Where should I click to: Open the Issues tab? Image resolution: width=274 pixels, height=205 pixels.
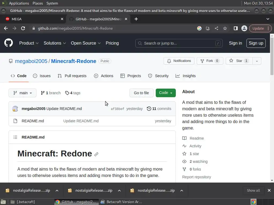pos(42,76)
